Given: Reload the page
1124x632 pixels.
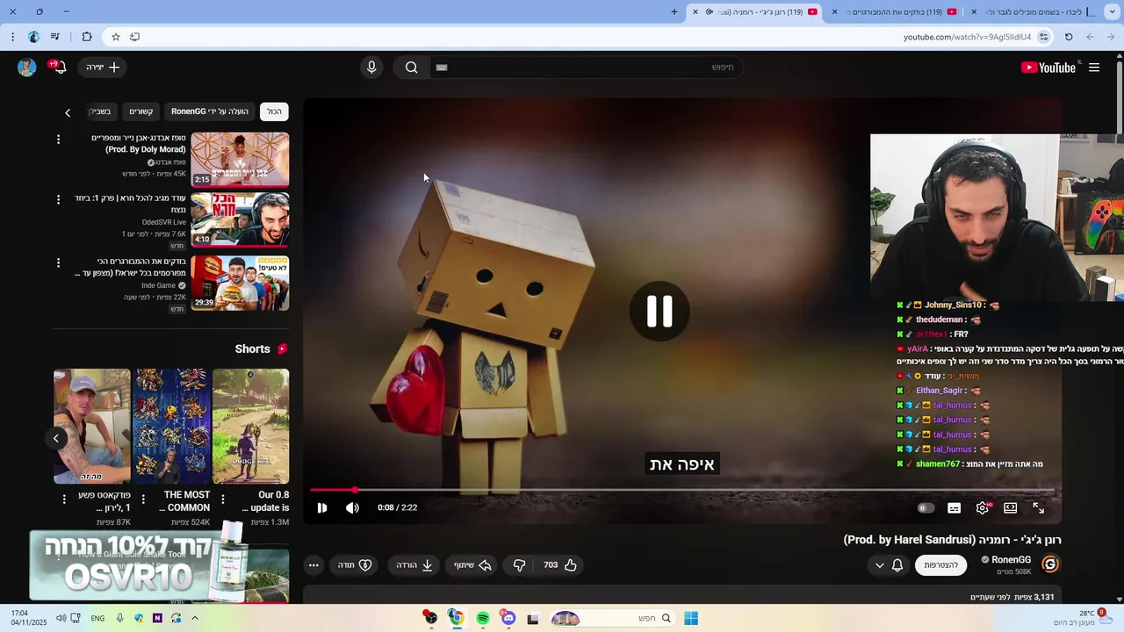Looking at the screenshot, I should [1069, 37].
